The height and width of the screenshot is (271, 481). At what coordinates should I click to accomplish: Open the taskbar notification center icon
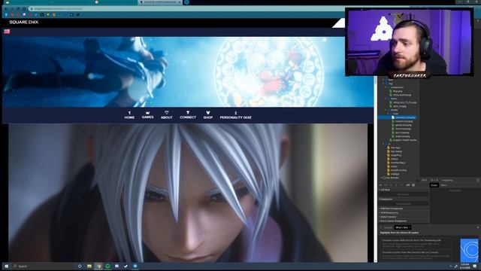(475, 266)
